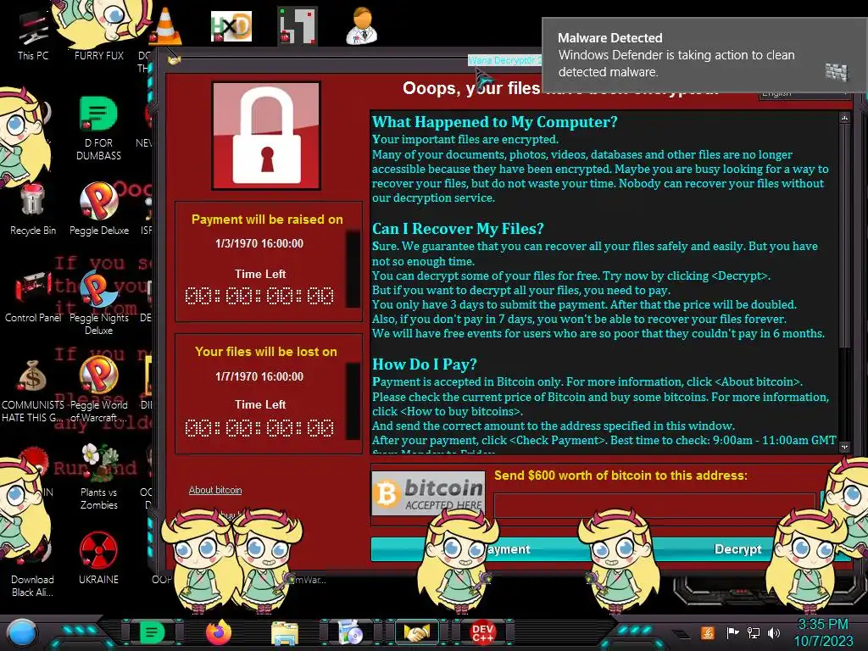Open File Explorer from the taskbar
Viewport: 868px width, 651px height.
click(x=285, y=633)
